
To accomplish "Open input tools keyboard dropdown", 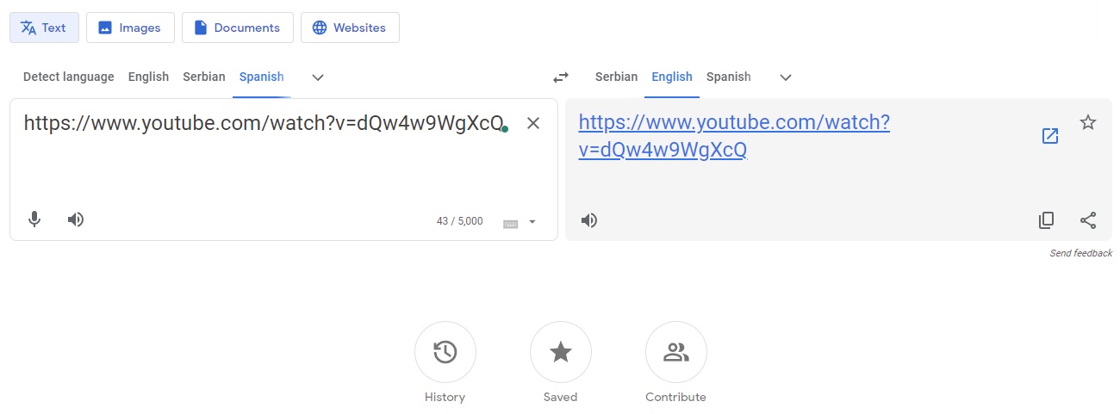I will pyautogui.click(x=532, y=222).
